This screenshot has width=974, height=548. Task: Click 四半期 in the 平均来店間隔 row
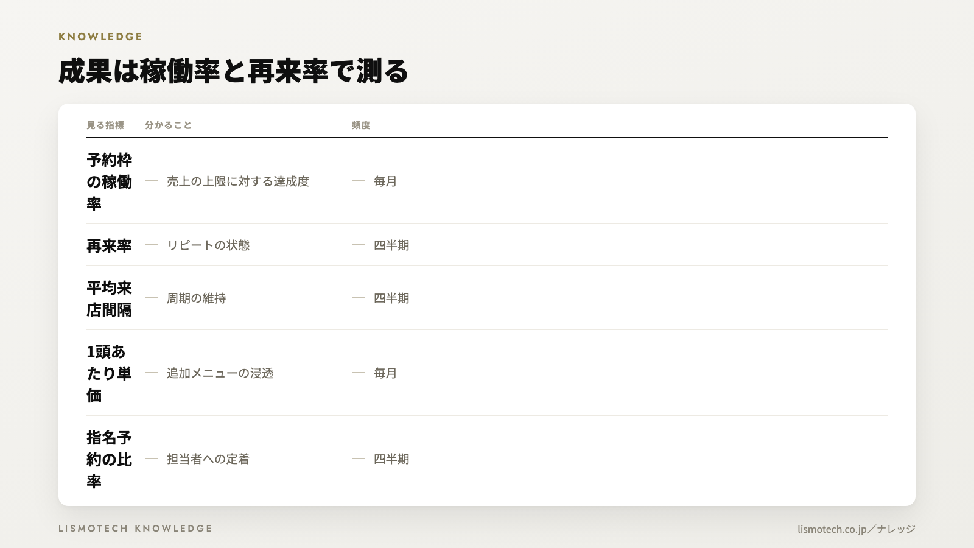(391, 298)
